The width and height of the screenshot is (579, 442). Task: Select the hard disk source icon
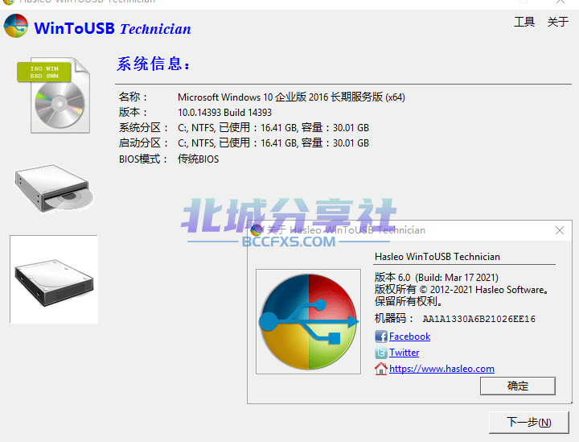(54, 279)
